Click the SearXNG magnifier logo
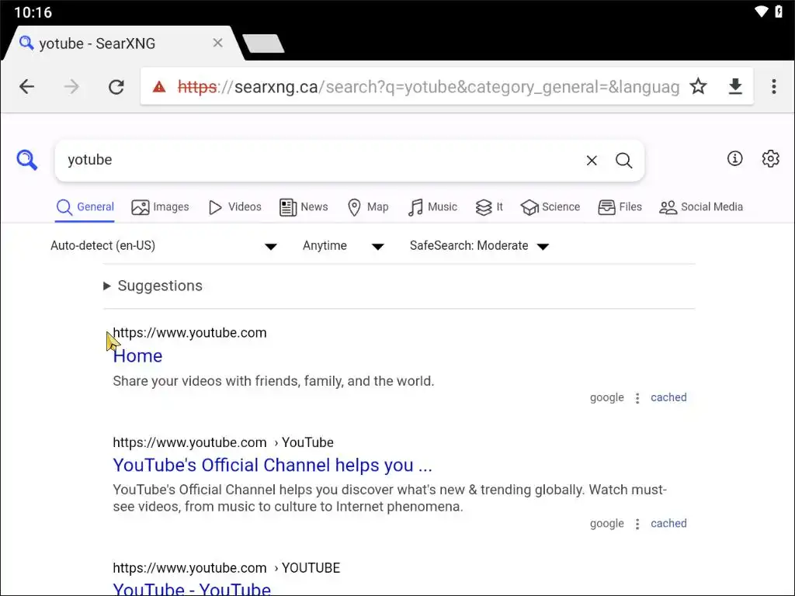This screenshot has width=795, height=596. 26,160
